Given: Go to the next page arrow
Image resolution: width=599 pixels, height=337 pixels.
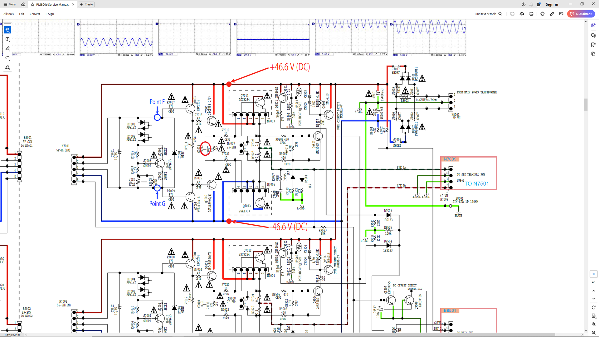Looking at the screenshot, I should (x=593, y=299).
